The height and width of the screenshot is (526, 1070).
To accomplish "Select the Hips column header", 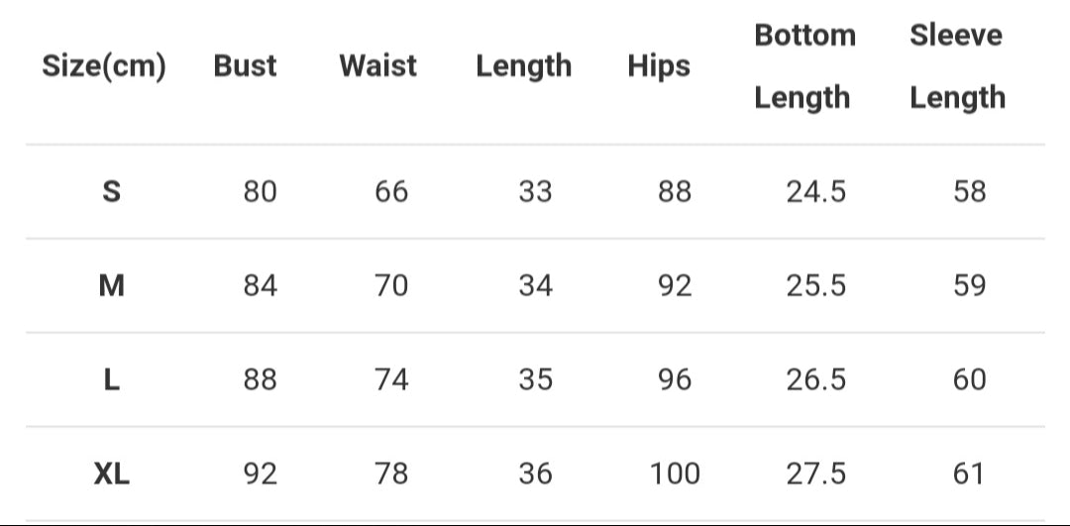I will click(x=659, y=66).
